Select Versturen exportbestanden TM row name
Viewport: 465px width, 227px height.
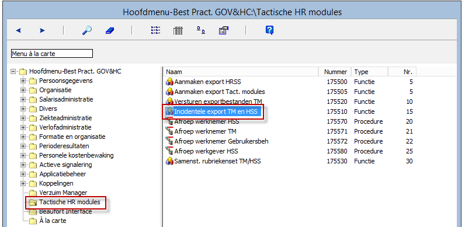(218, 102)
